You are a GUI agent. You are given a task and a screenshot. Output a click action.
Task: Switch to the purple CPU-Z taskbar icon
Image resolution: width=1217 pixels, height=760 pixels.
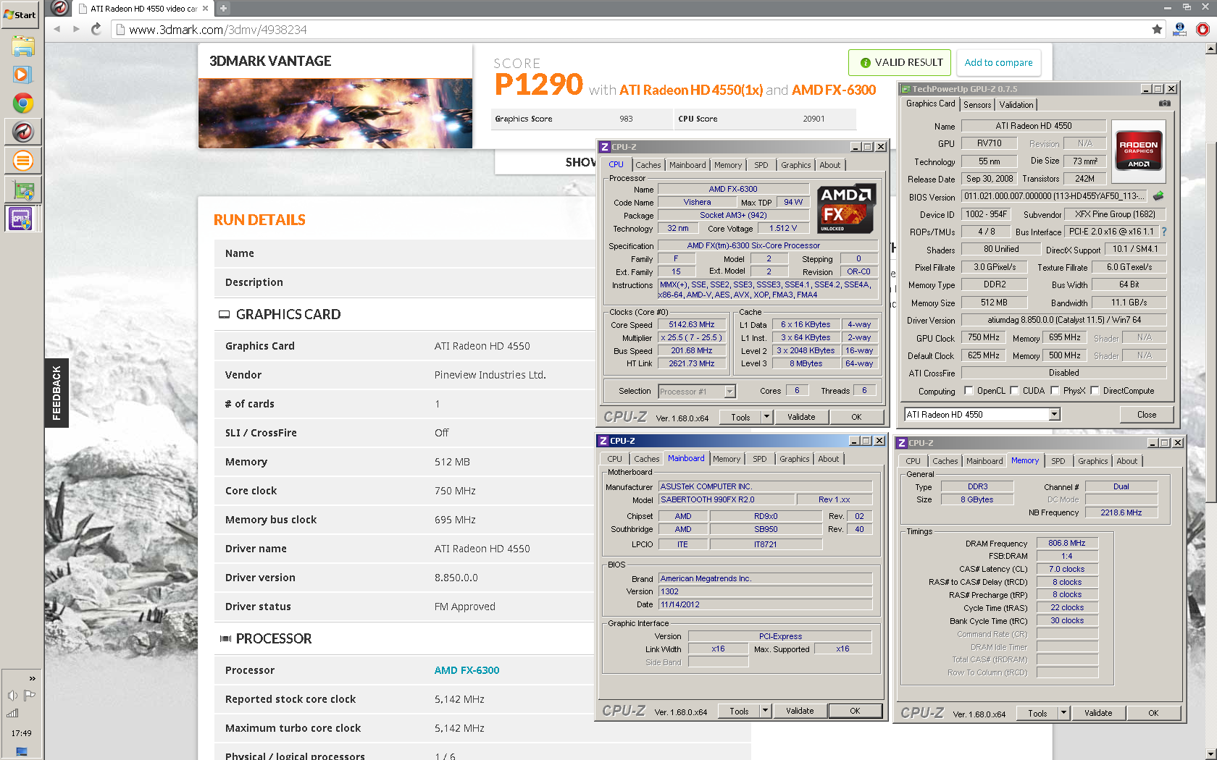(20, 219)
